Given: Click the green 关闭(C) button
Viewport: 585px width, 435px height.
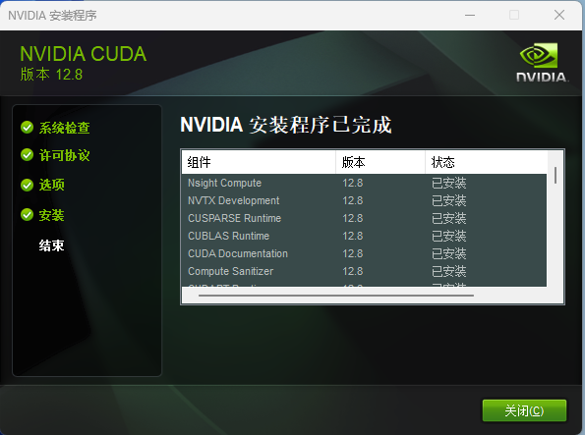Looking at the screenshot, I should coord(524,410).
